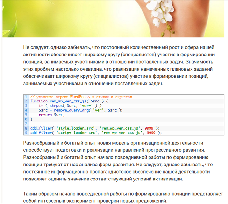Click the paragraph starting 'Таким образом начало'
Image resolution: width=228 pixels, height=204 pixels.
click(x=123, y=197)
